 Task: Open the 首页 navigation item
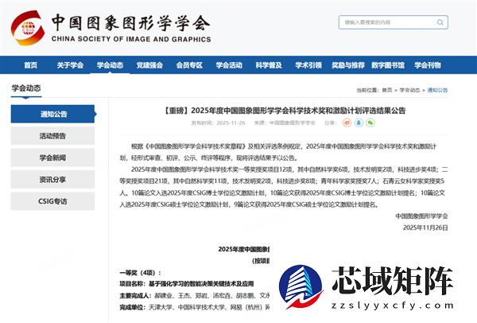point(30,65)
